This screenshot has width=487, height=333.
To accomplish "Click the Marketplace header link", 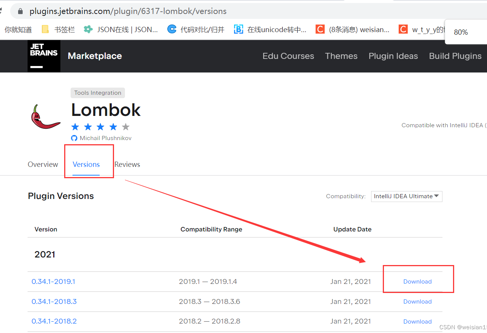I will (95, 56).
